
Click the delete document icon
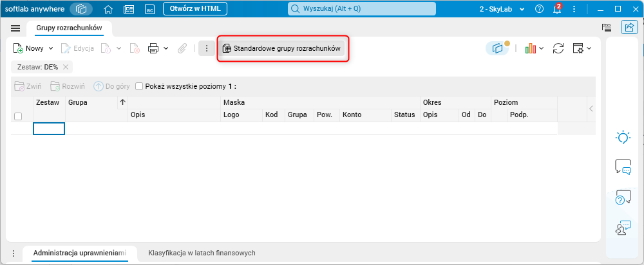coord(135,48)
